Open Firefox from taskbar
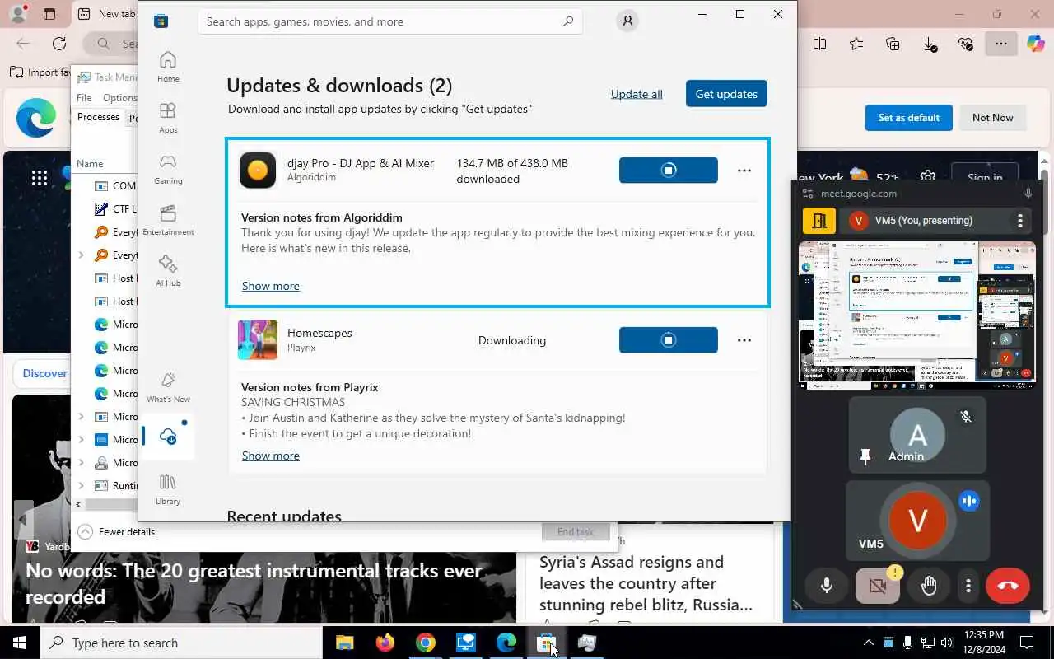Screen dimensions: 1054x659 [x=385, y=643]
